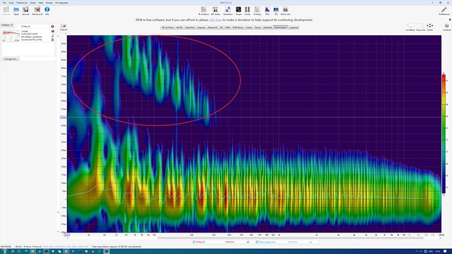
Task: Click the Remove all measurements icon
Action: pyautogui.click(x=37, y=11)
